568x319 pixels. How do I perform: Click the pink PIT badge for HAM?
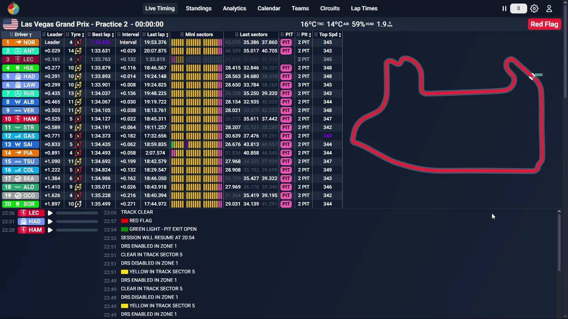[x=286, y=119]
